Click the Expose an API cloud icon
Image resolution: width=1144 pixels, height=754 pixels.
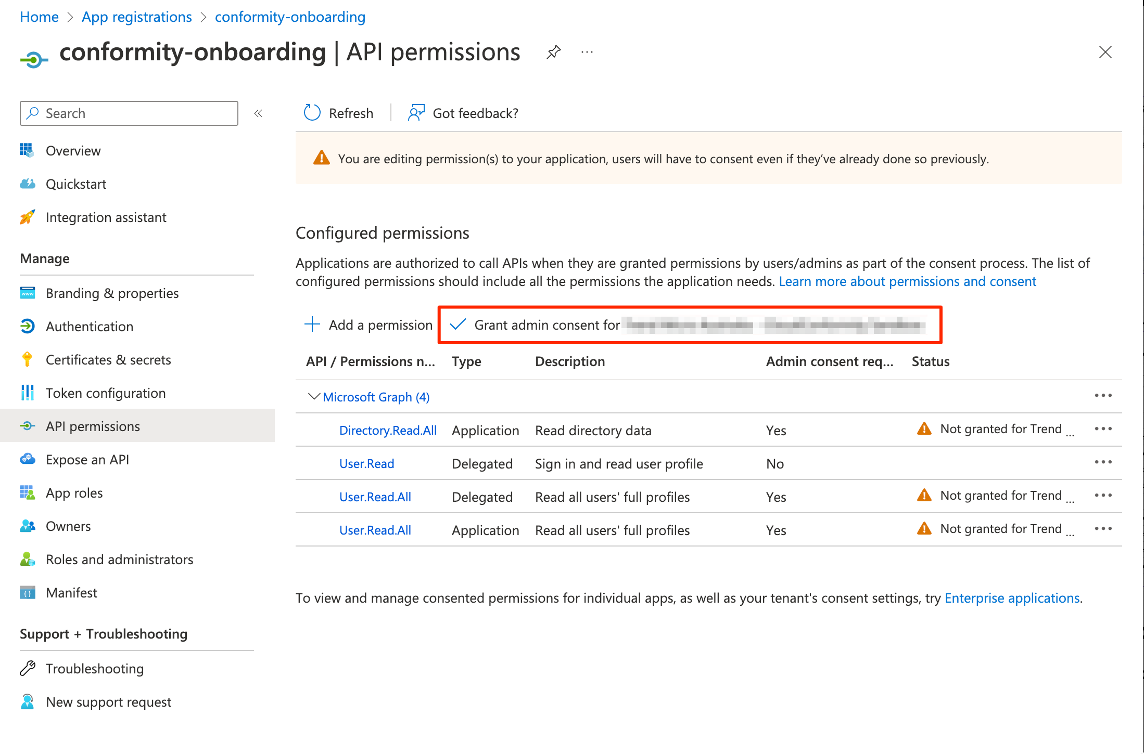(x=27, y=459)
